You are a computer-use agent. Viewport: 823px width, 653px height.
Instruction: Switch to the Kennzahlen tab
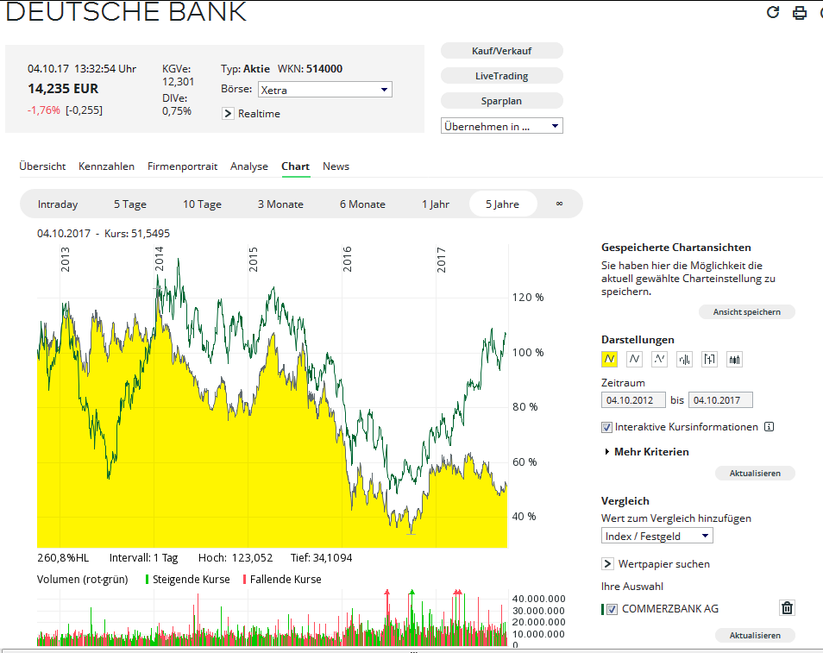[106, 166]
